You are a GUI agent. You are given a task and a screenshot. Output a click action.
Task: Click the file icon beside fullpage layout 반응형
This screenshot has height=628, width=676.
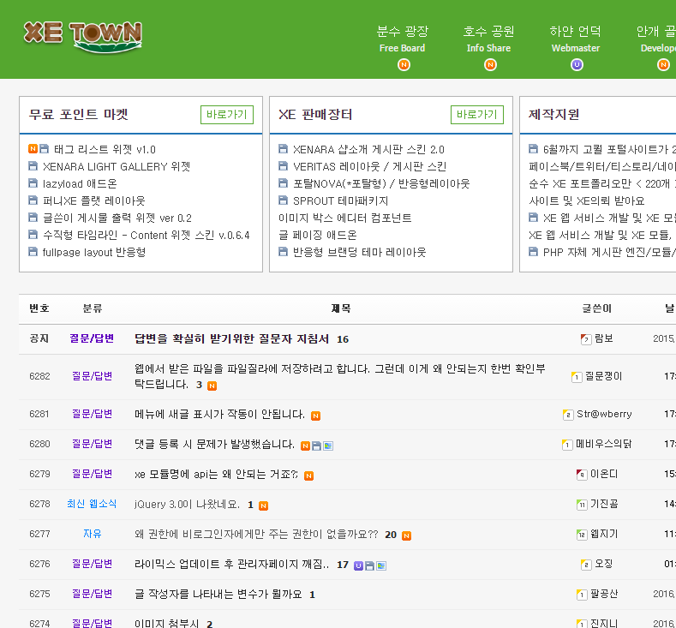33,251
